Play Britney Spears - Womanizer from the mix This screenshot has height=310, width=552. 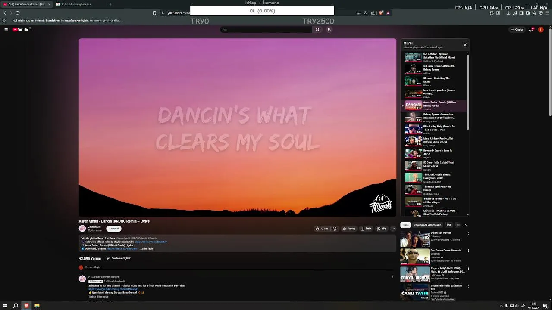pos(435,118)
